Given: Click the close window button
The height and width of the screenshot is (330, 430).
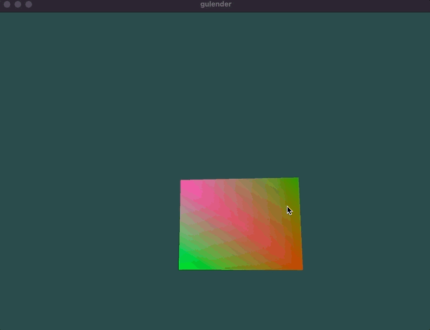Looking at the screenshot, I should 7,4.
